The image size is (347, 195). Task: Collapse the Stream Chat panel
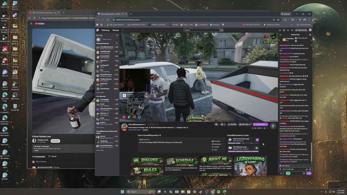(281, 35)
